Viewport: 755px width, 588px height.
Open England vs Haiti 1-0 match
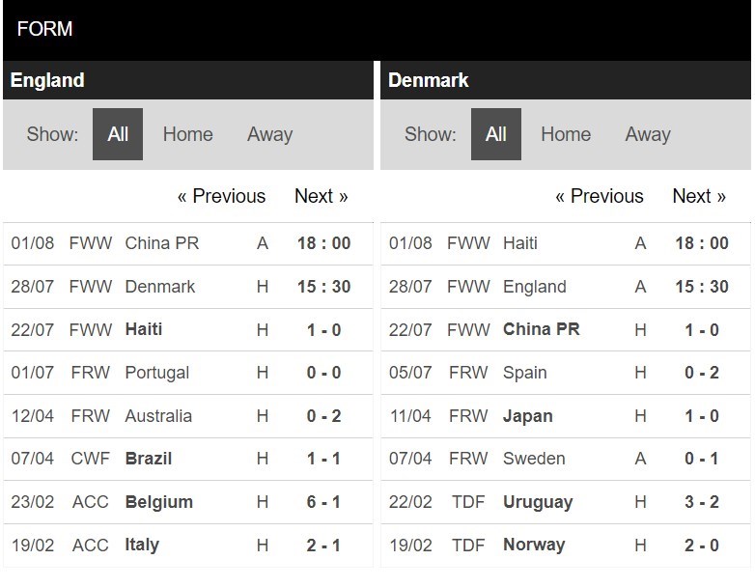(x=324, y=330)
